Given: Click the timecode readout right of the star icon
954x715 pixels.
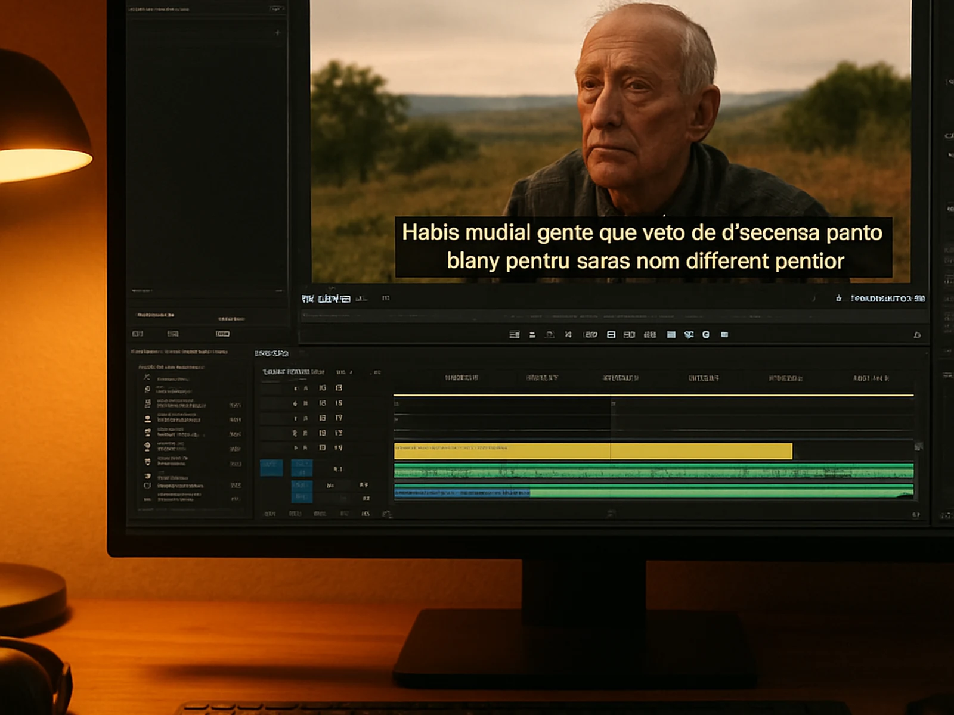Looking at the screenshot, I should (x=888, y=298).
